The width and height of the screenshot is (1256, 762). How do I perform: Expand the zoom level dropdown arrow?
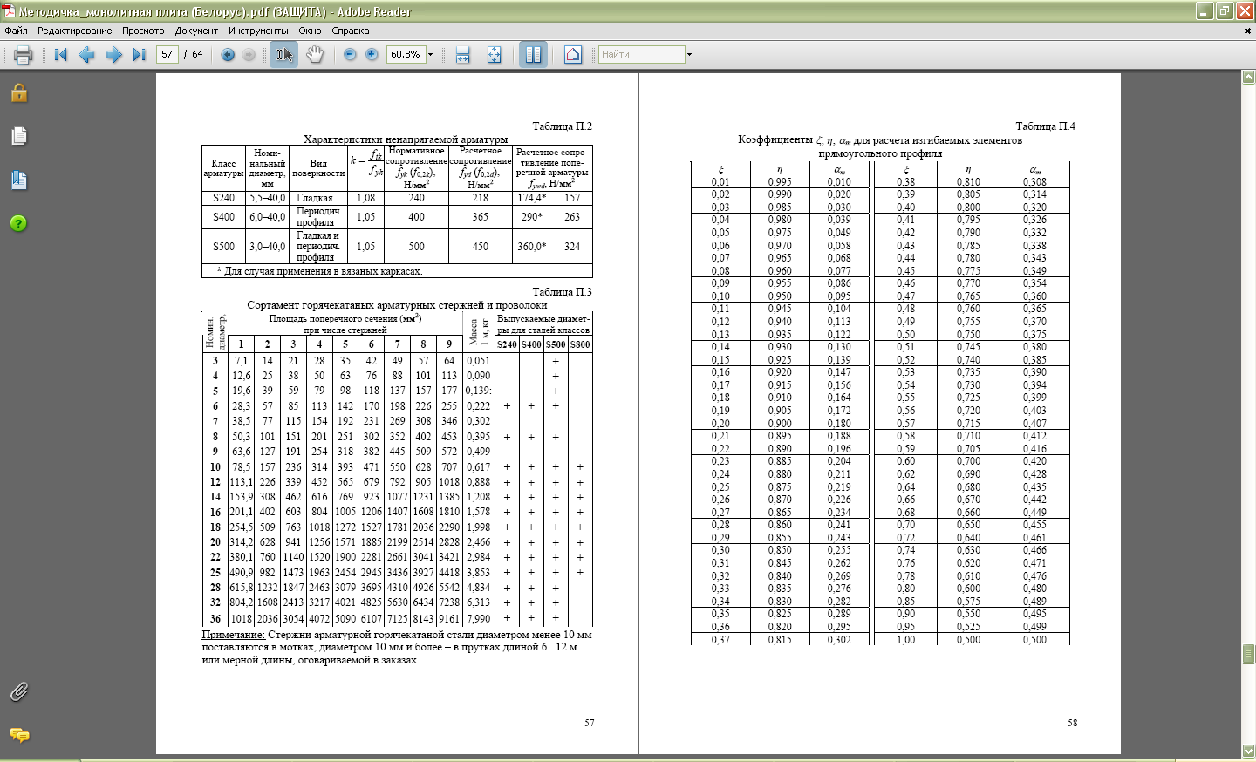430,54
